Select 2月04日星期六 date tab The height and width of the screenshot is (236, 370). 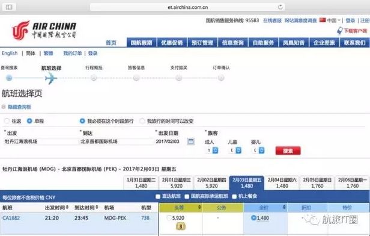click(x=282, y=183)
